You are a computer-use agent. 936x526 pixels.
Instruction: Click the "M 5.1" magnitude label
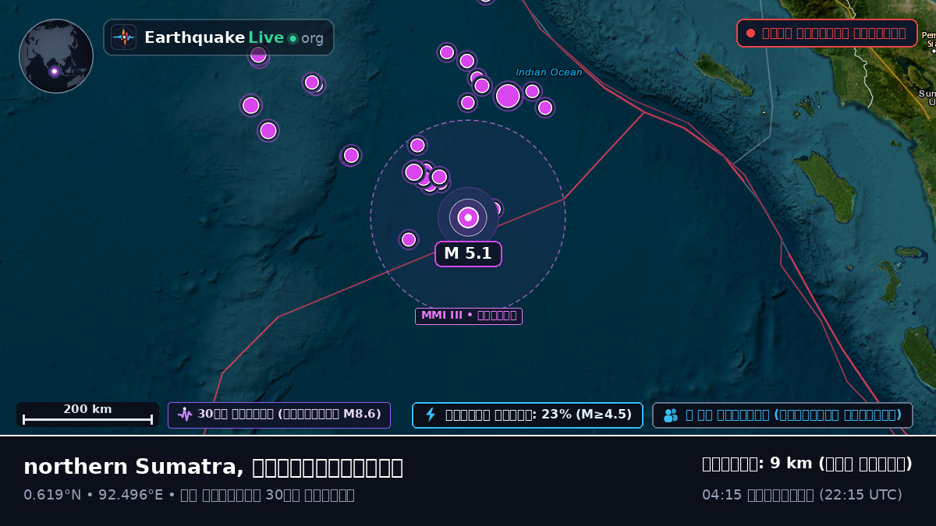[x=468, y=254]
